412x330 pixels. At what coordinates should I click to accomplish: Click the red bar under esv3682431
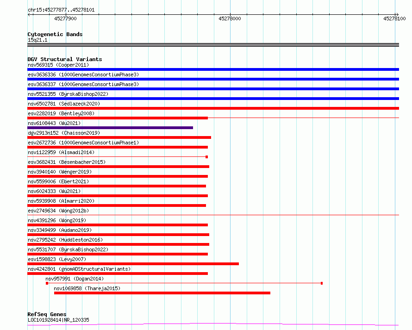tap(118, 167)
